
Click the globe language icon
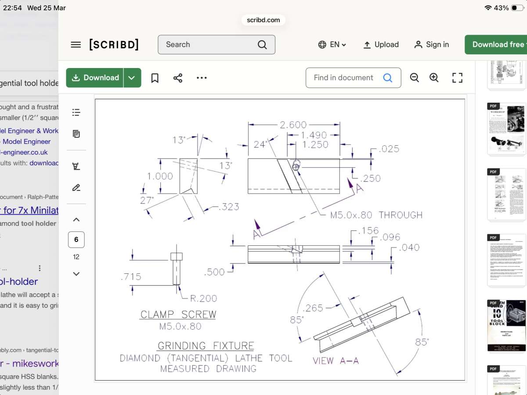(322, 45)
